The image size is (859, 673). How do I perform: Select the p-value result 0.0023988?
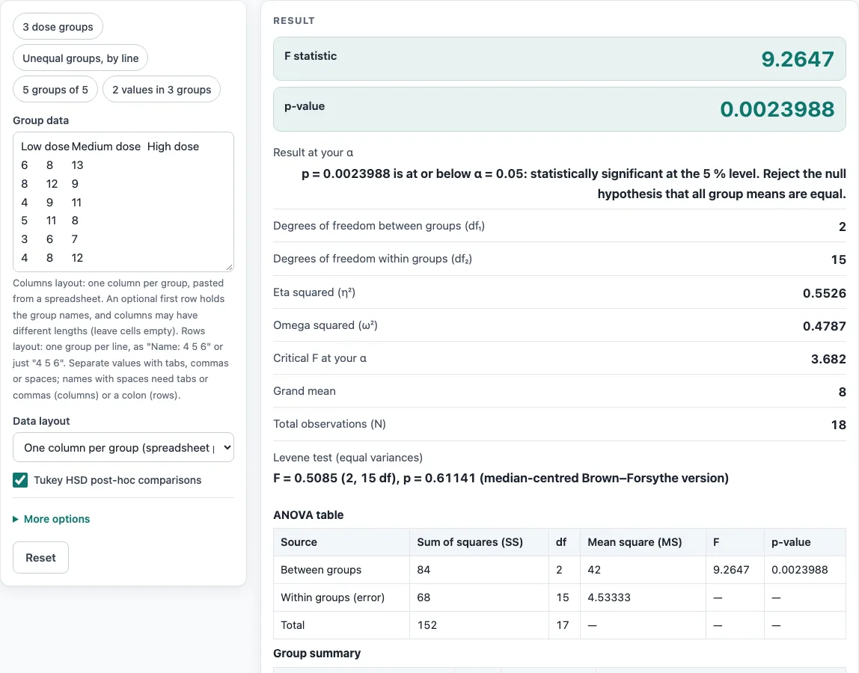point(777,109)
